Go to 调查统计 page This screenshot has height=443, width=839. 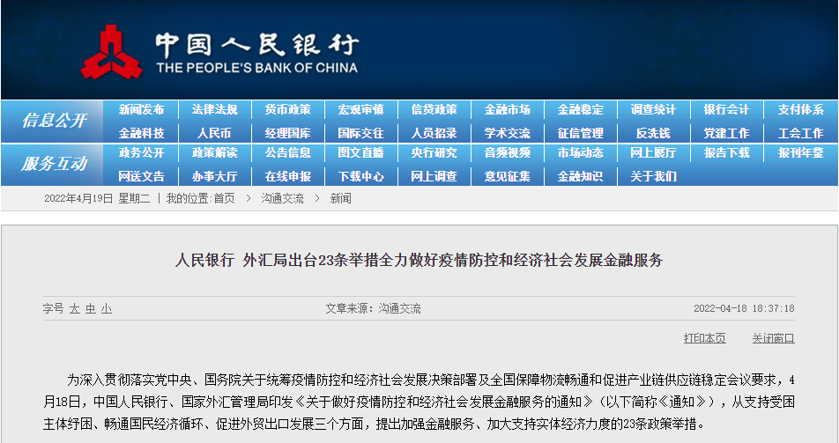coord(653,110)
